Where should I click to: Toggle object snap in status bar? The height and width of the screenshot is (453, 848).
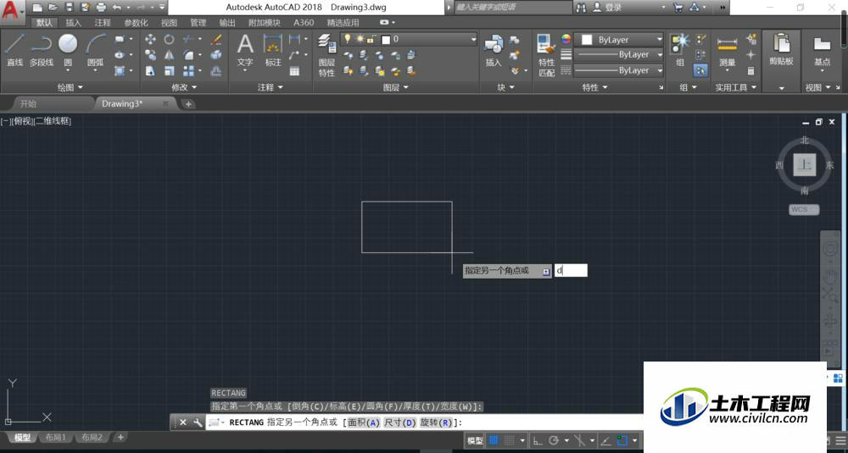tap(622, 440)
